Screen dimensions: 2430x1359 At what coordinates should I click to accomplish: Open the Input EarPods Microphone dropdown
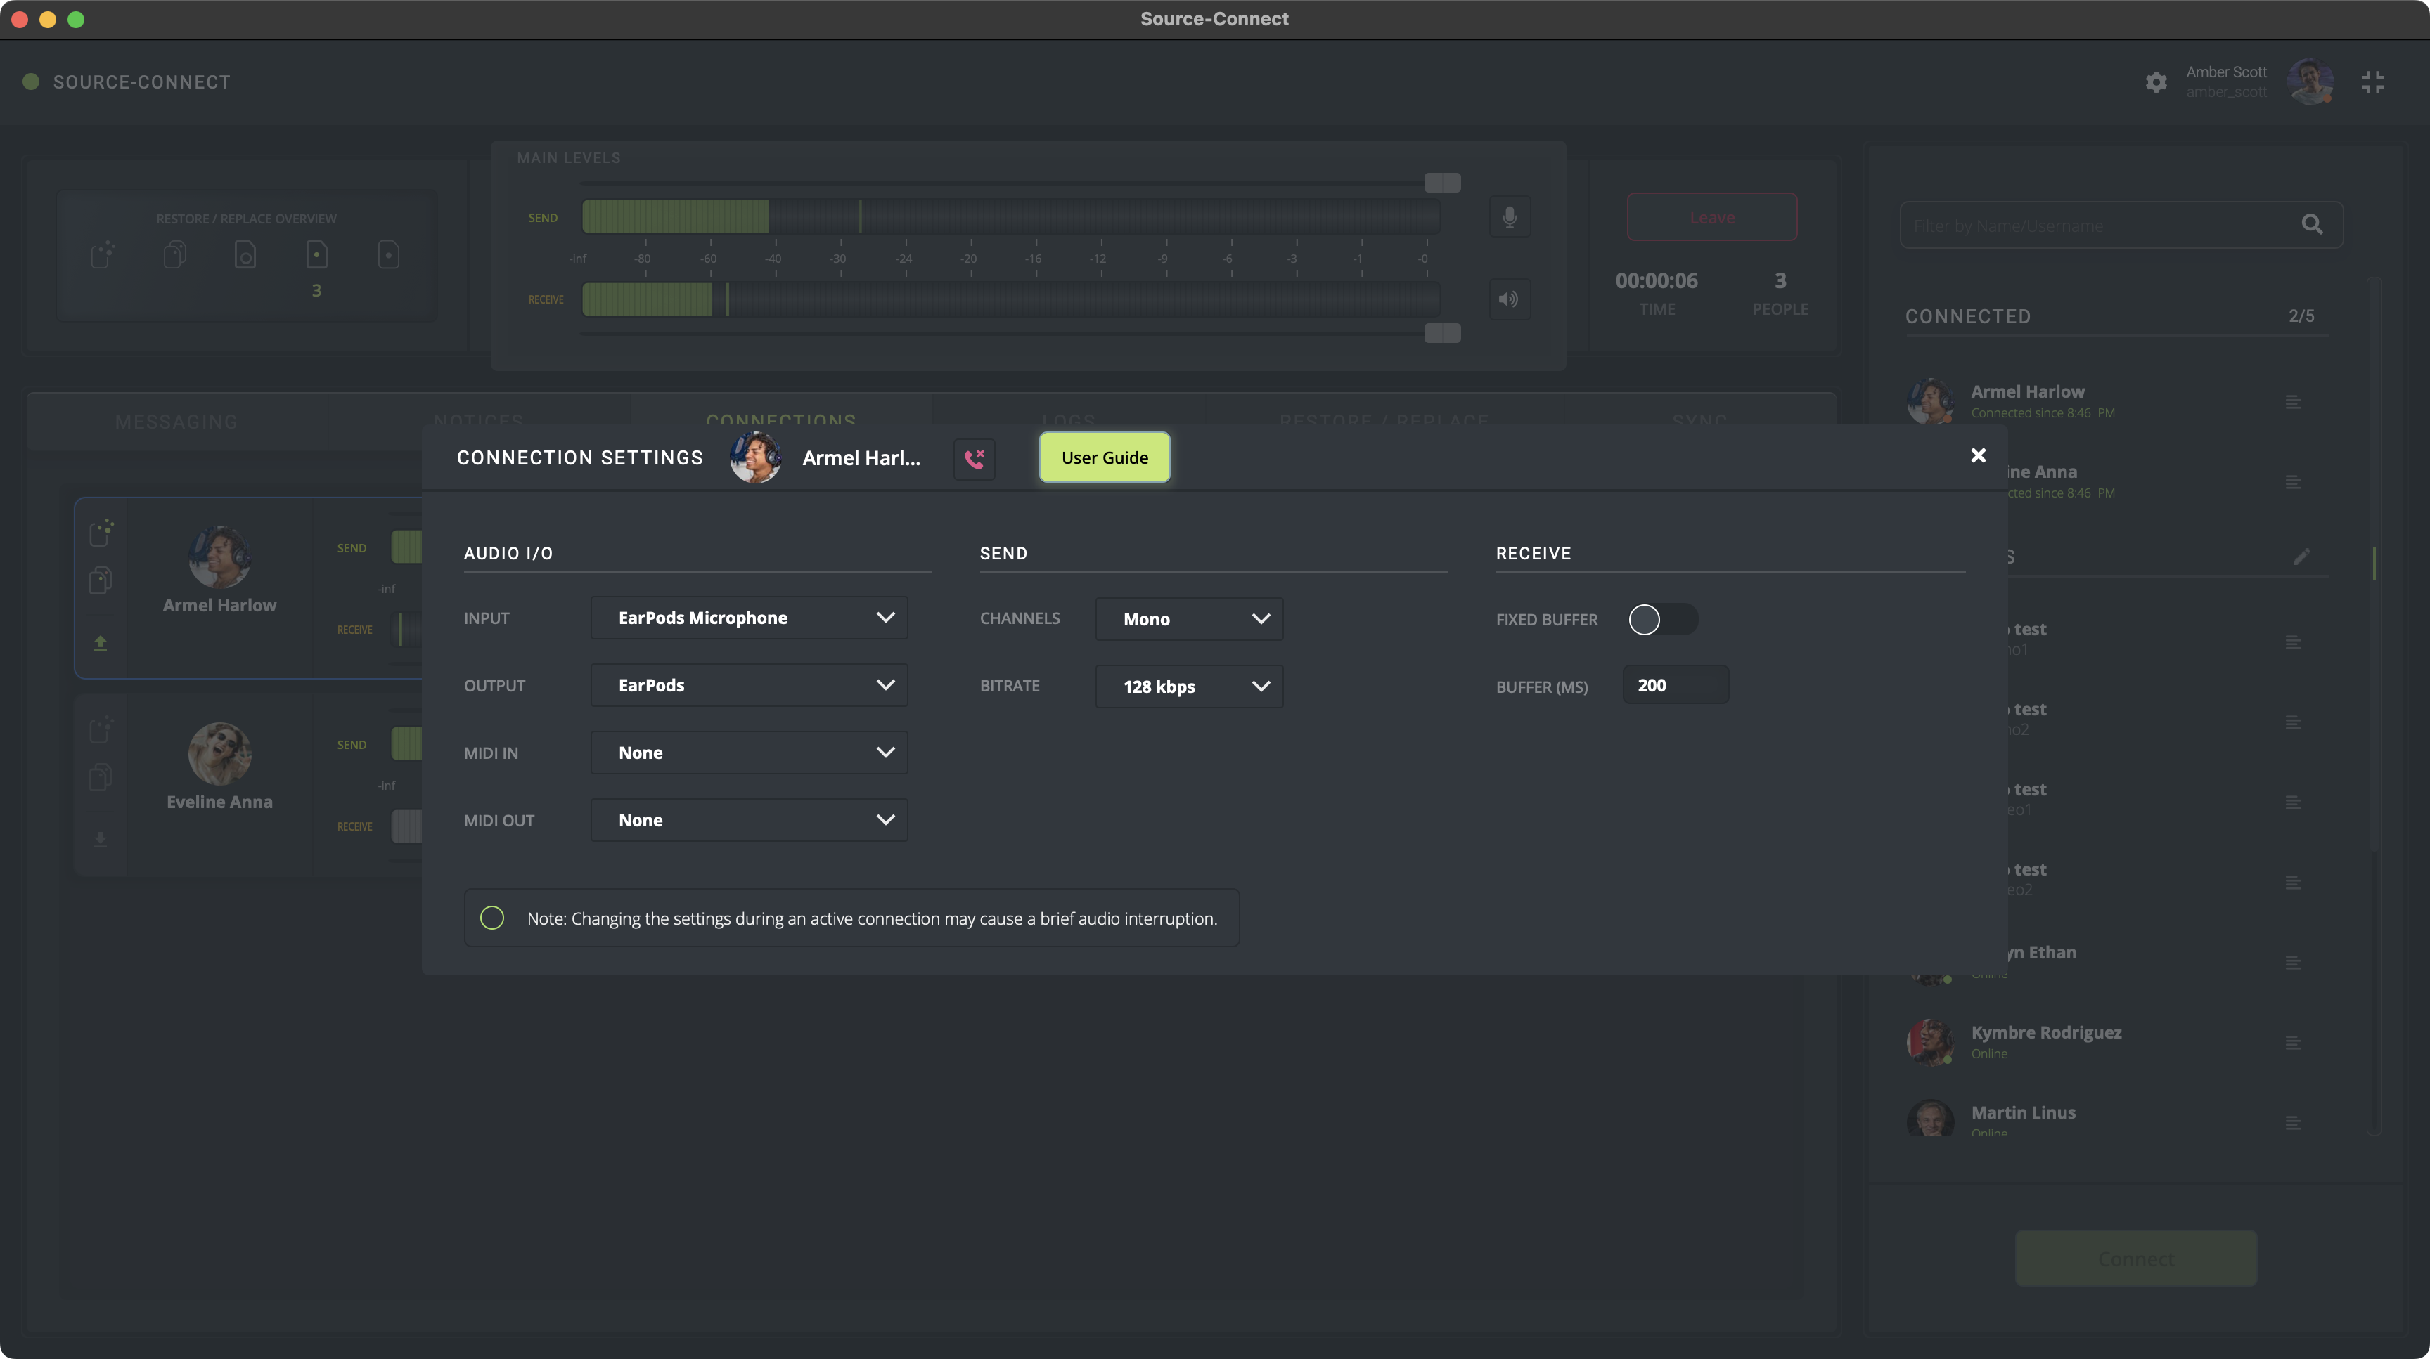pyautogui.click(x=749, y=617)
